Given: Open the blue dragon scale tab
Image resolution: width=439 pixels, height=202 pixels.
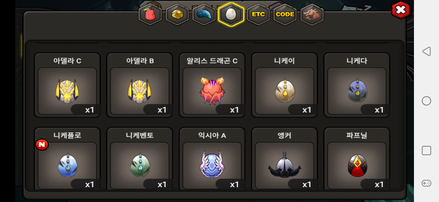Looking at the screenshot, I should (x=204, y=14).
